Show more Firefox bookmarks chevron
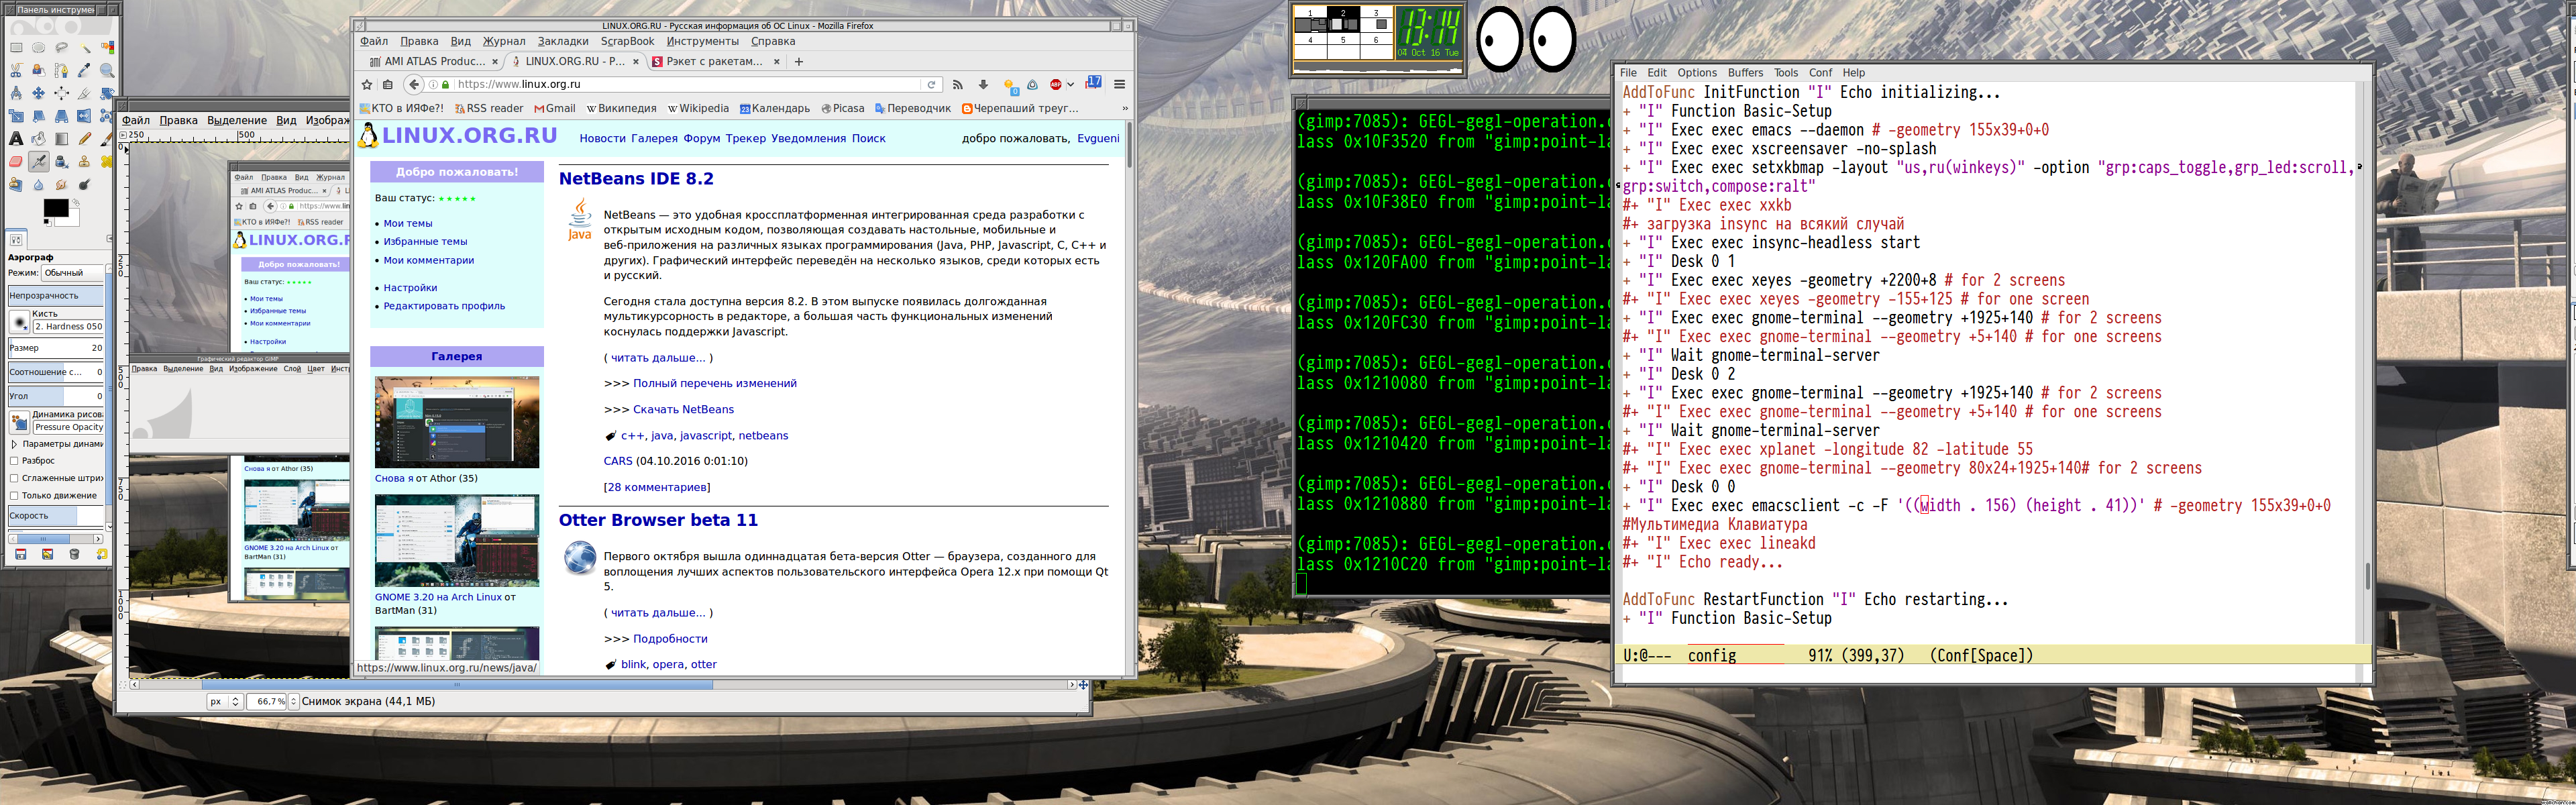Viewport: 2576px width, 805px height. [x=1125, y=109]
